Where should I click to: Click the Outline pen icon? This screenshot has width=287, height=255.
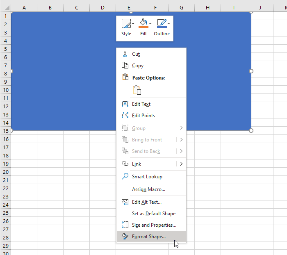(162, 24)
